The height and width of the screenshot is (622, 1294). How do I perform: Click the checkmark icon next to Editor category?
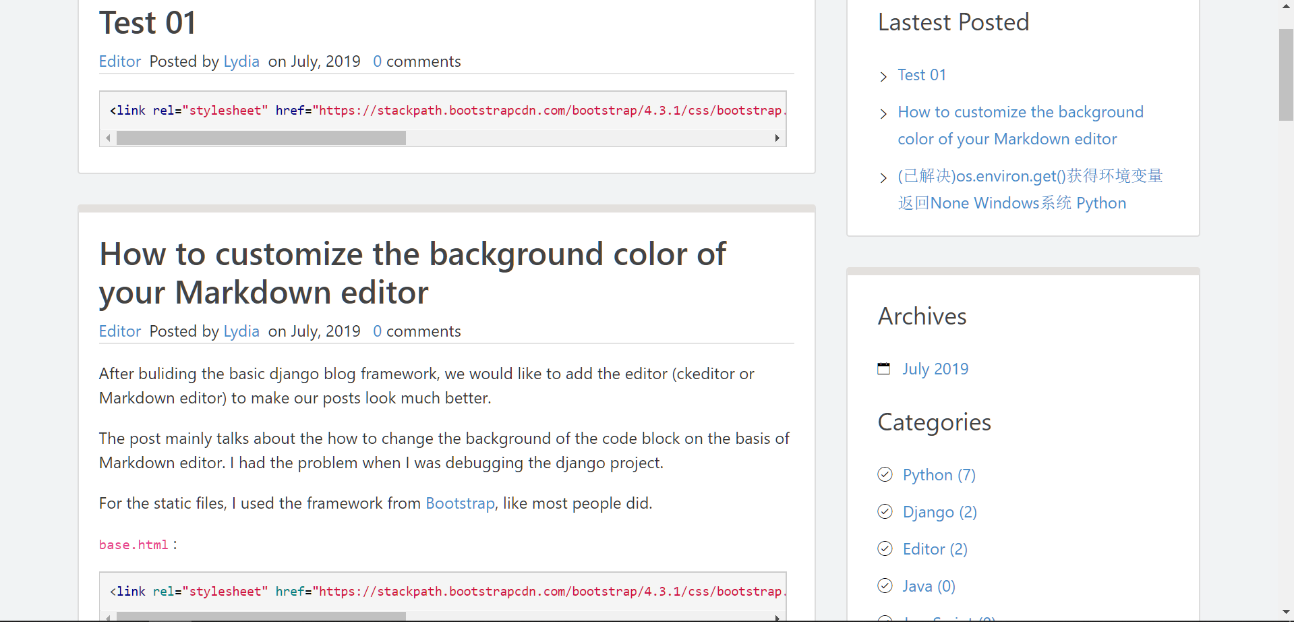pyautogui.click(x=885, y=548)
